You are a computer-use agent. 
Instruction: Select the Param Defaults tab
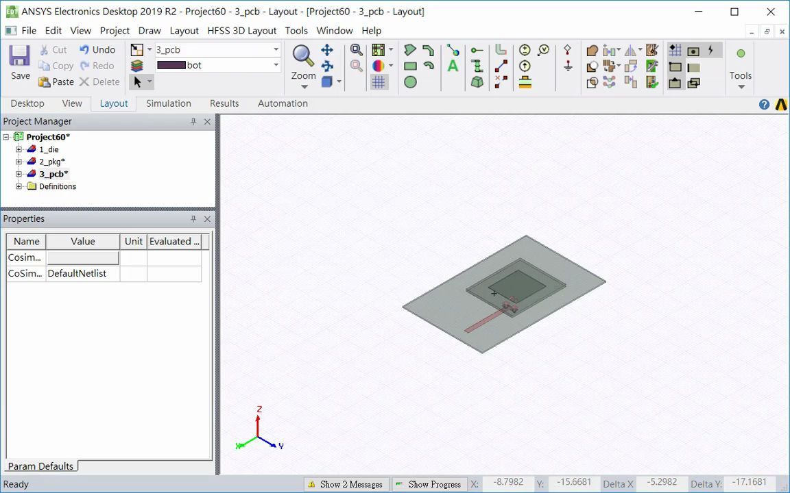click(41, 466)
